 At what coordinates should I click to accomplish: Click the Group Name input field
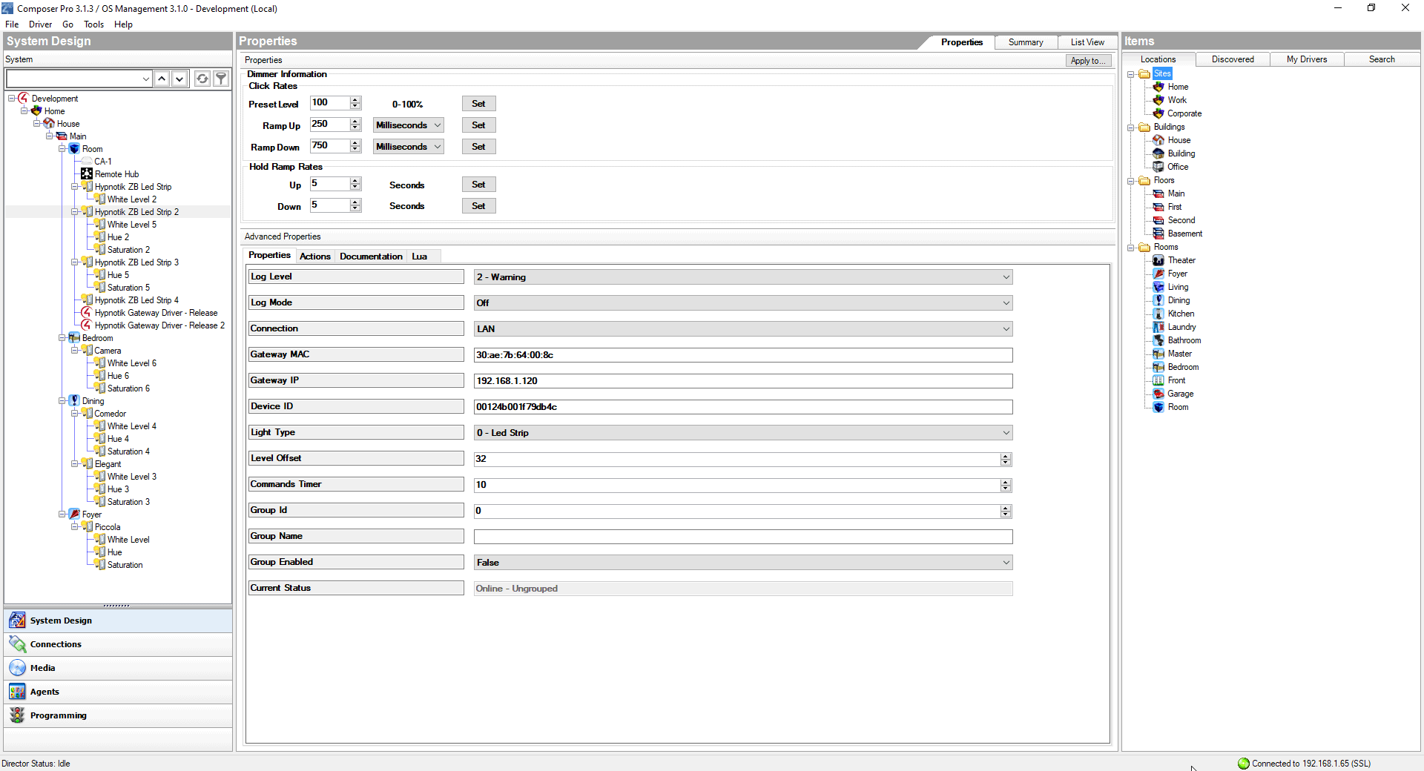[743, 537]
